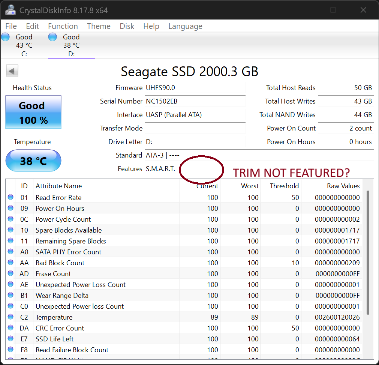Viewport: 379px width, 365px height.
Task: Open the Disk menu
Action: pyautogui.click(x=127, y=26)
